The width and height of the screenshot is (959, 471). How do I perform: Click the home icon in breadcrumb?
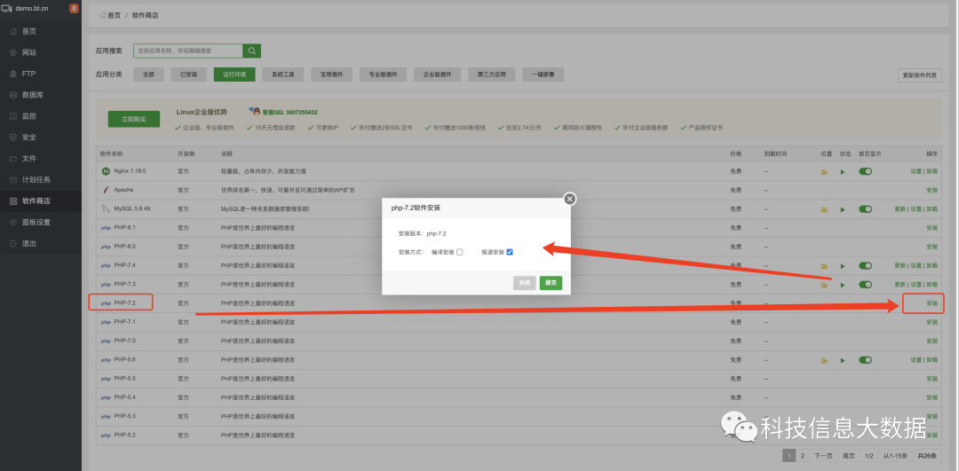point(104,15)
